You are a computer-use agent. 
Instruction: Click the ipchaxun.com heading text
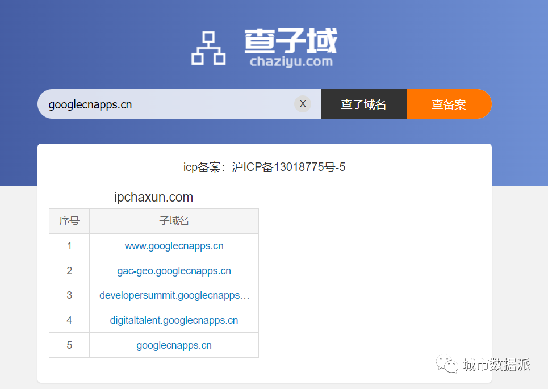153,198
